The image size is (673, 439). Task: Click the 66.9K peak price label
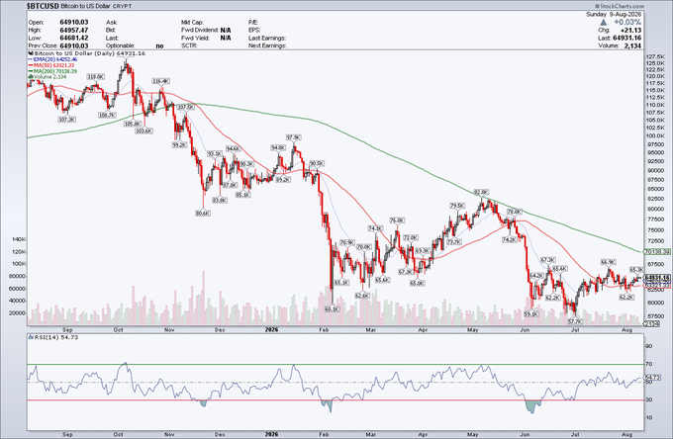click(x=608, y=262)
